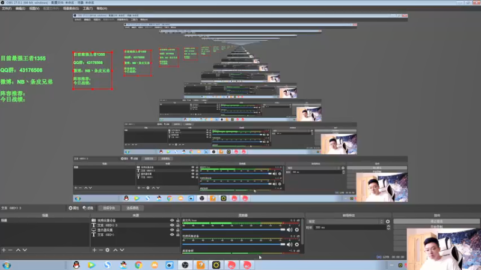The height and width of the screenshot is (270, 481).
Task: Open 滤镜 filters in the source toolbar
Action: coord(88,208)
